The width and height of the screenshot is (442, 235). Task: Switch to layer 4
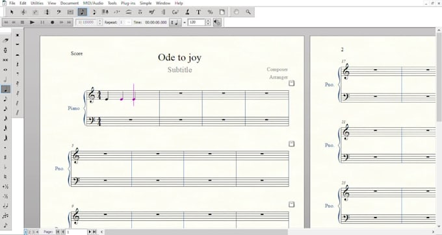coord(37,232)
